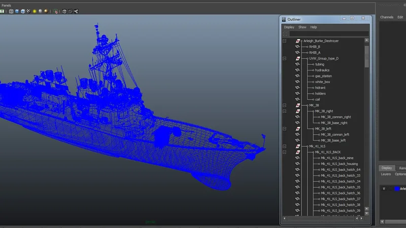This screenshot has height=228, width=406.
Task: Select hidrant node in Outliner
Action: (320, 88)
